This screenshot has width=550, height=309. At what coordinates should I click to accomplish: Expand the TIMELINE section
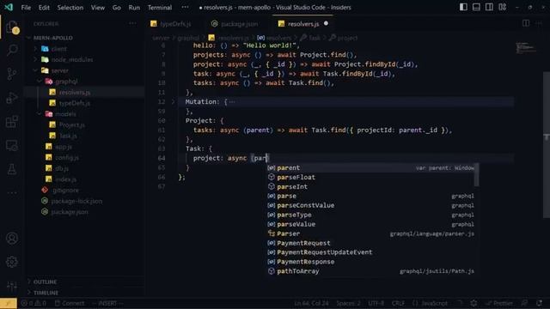(46, 293)
